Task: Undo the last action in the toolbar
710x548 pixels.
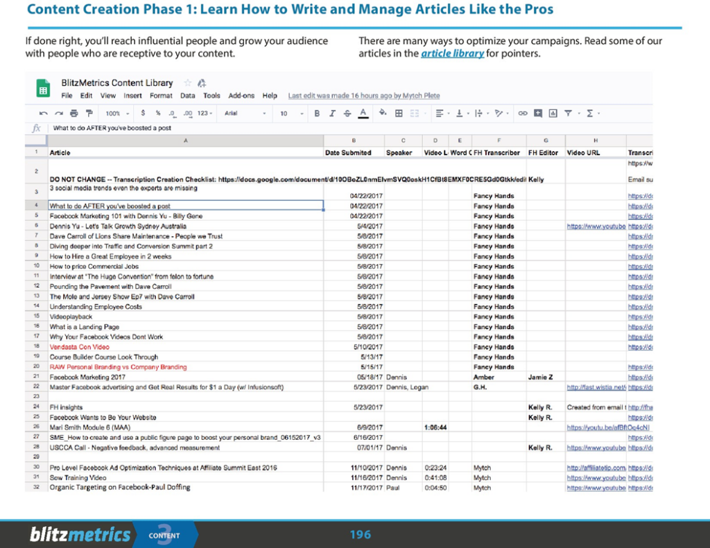Action: 44,113
